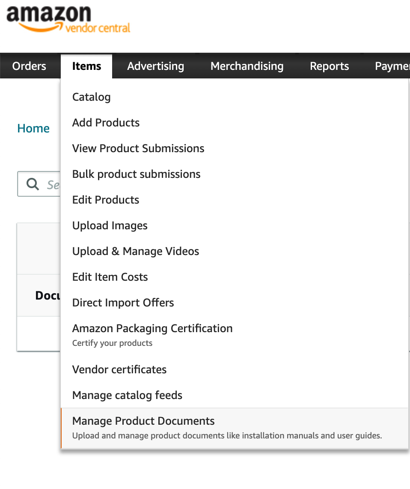Screen dimensions: 410x489
Task: Choose Edit Products from the menu
Action: click(105, 200)
